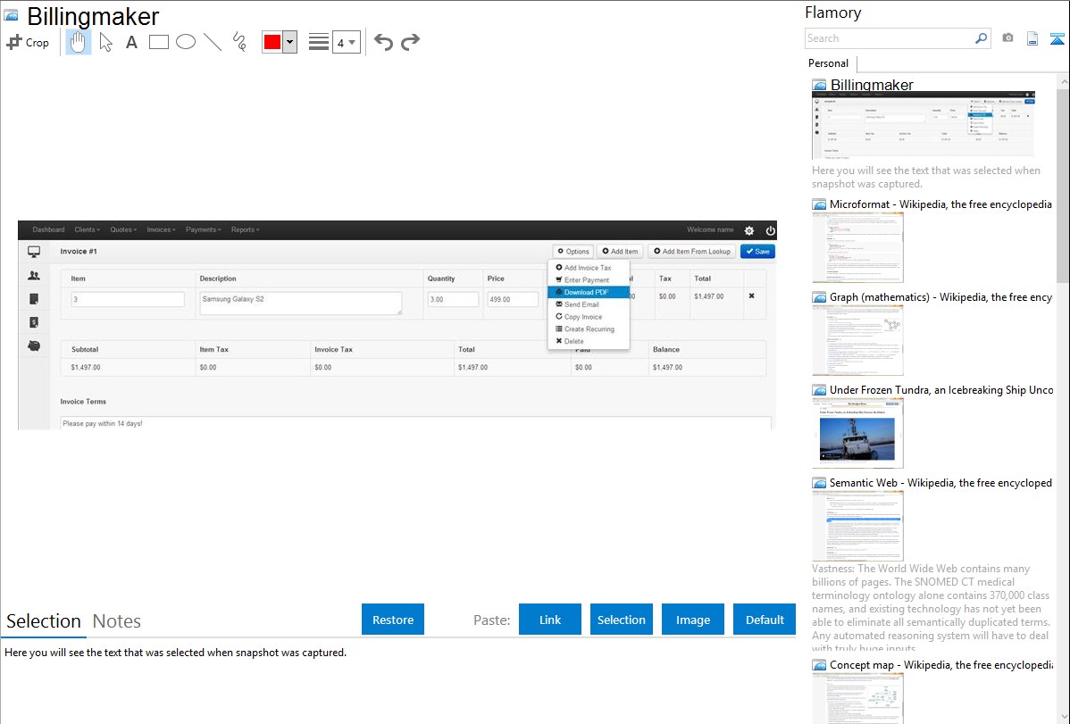The width and height of the screenshot is (1070, 724).
Task: Select the Crop tool
Action: click(x=28, y=42)
